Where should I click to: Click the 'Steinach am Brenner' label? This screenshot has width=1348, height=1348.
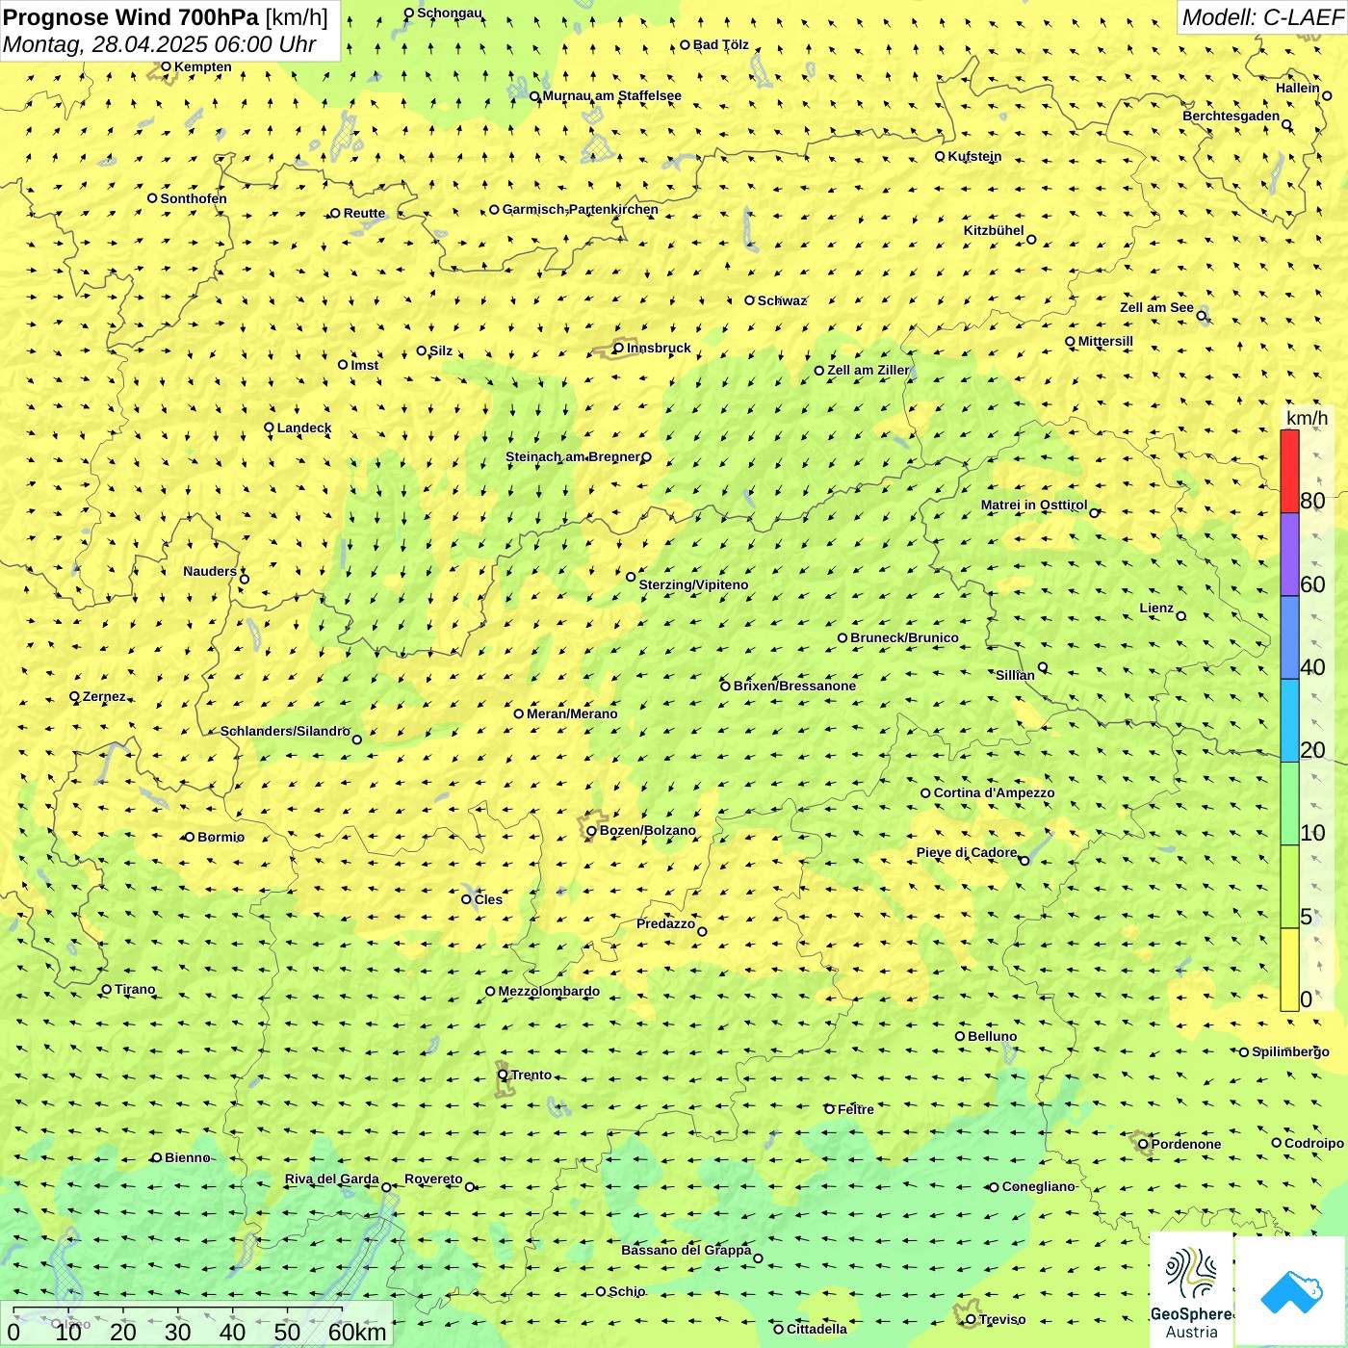point(573,456)
